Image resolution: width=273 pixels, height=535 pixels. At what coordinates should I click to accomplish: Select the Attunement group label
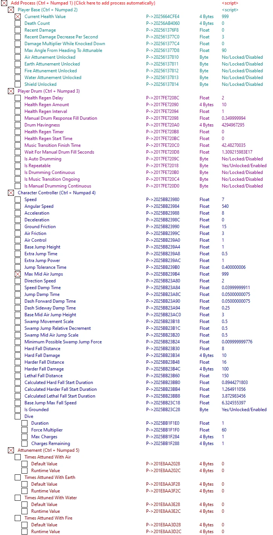click(49, 450)
